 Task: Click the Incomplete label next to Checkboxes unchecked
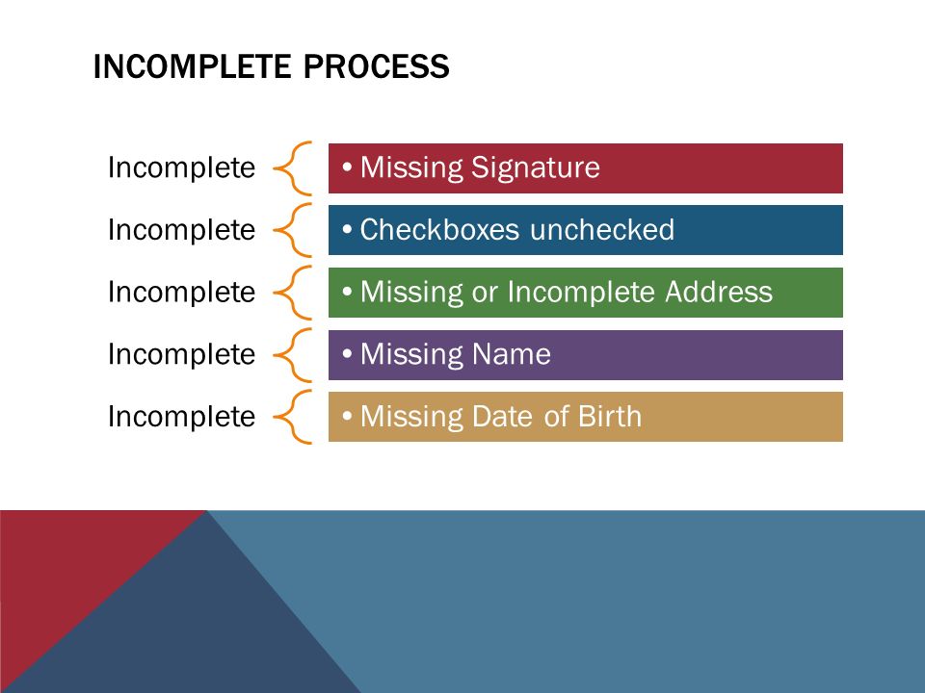coord(182,230)
